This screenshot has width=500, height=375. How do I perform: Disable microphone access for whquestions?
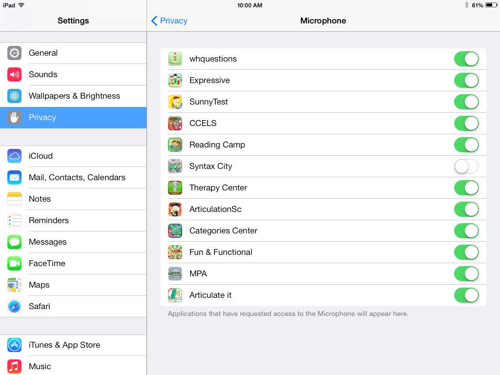(466, 59)
